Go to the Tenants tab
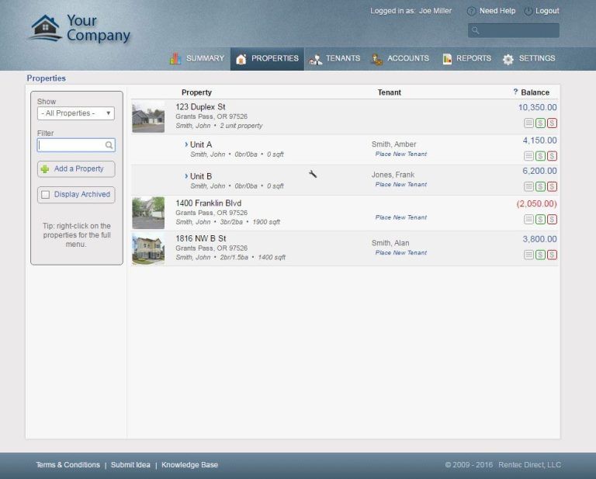596x479 pixels. point(334,58)
